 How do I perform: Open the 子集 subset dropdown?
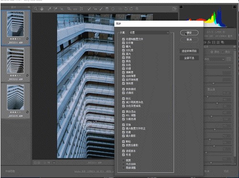149,33
